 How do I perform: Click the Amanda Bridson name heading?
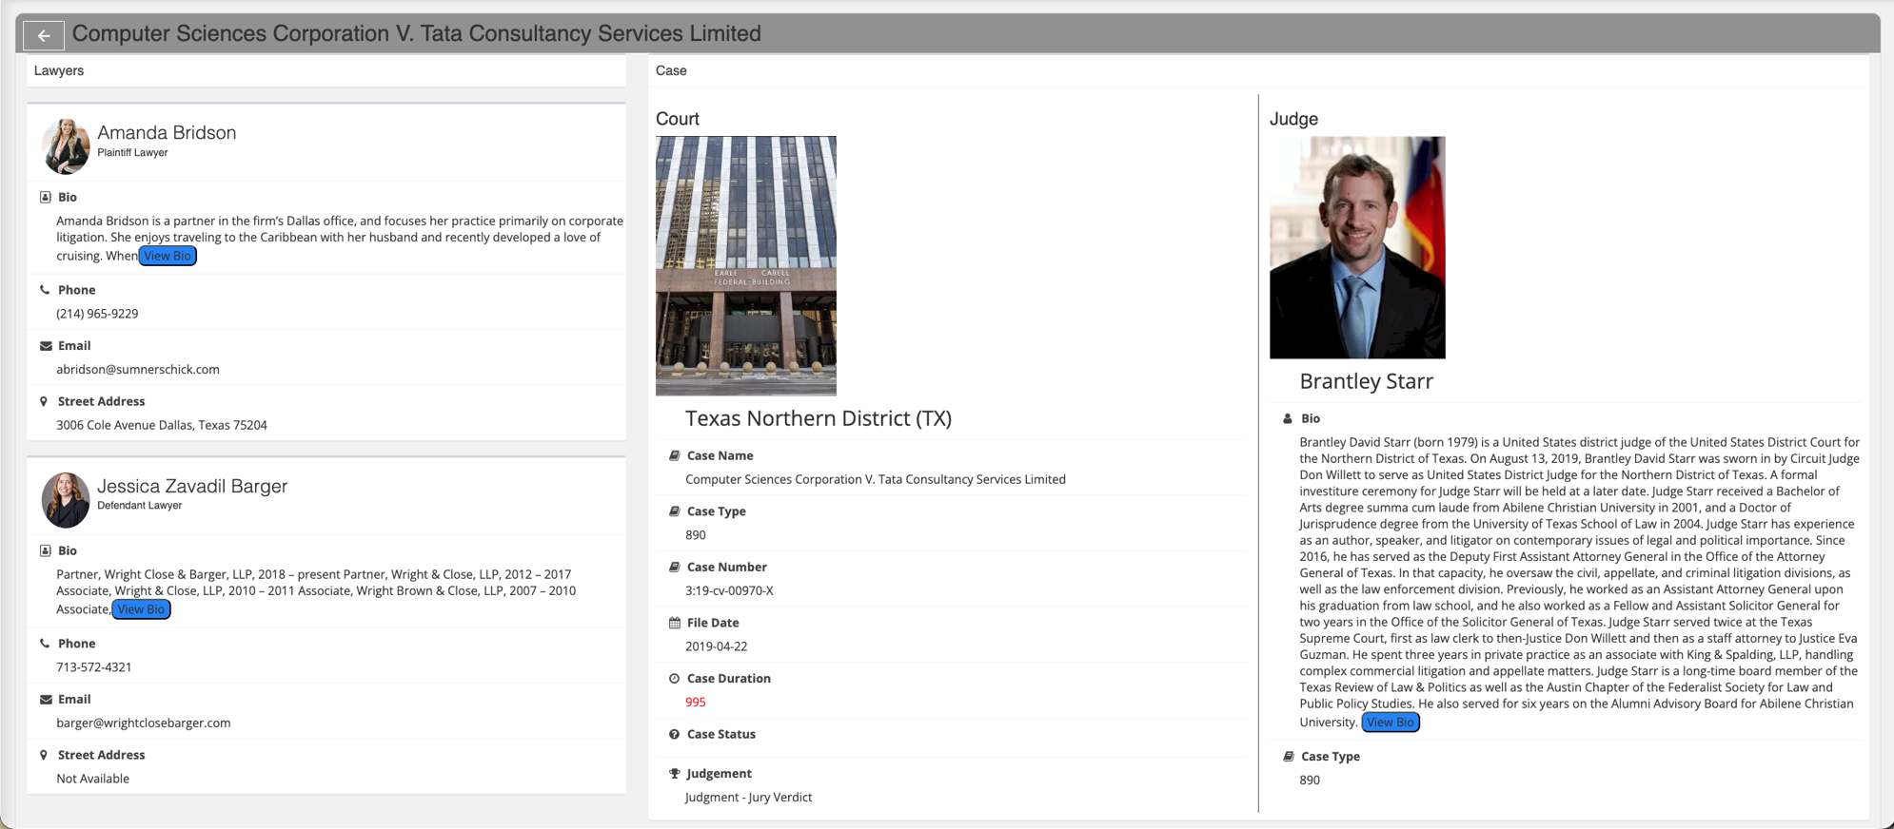click(167, 133)
